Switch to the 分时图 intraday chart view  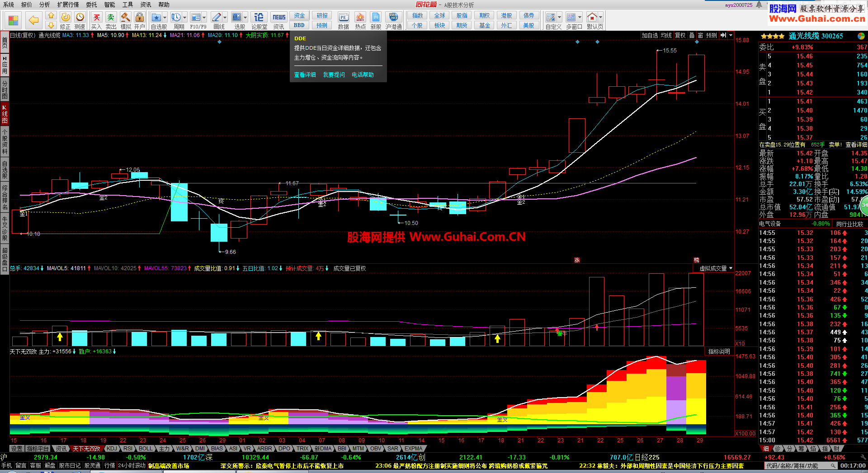tap(5, 89)
